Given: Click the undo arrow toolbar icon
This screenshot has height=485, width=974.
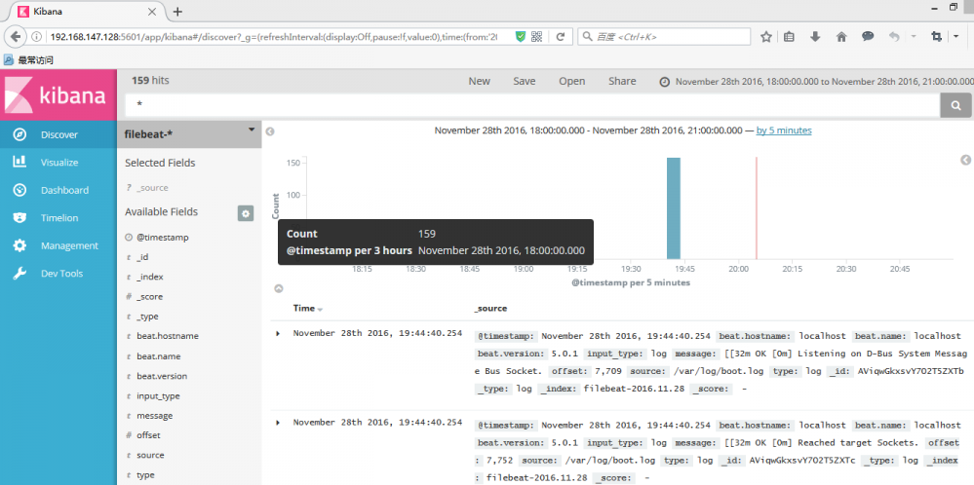Looking at the screenshot, I should click(894, 37).
